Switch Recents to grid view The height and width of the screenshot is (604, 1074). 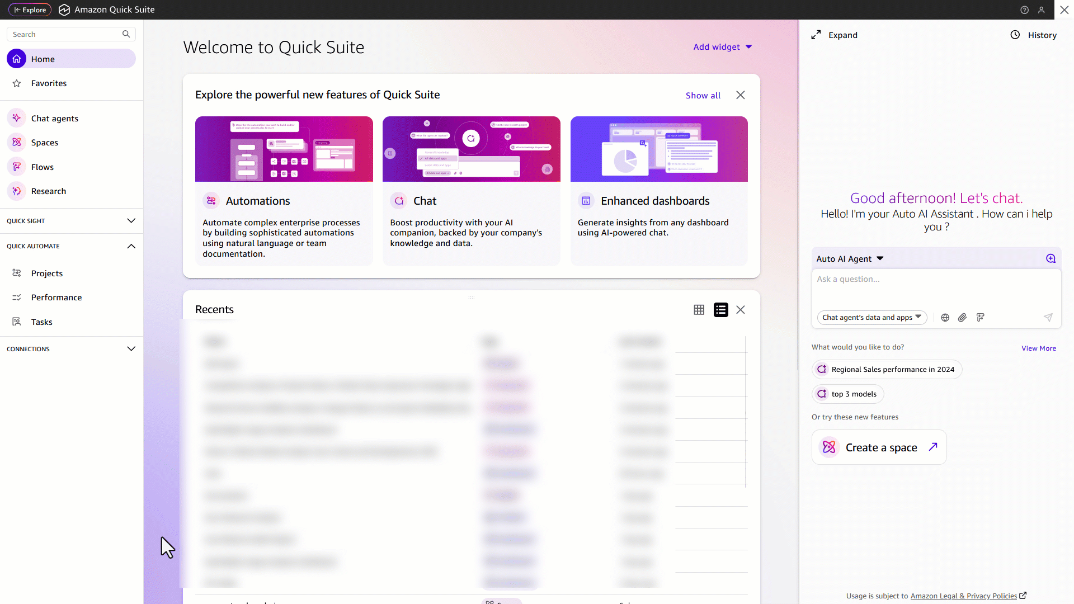click(699, 310)
